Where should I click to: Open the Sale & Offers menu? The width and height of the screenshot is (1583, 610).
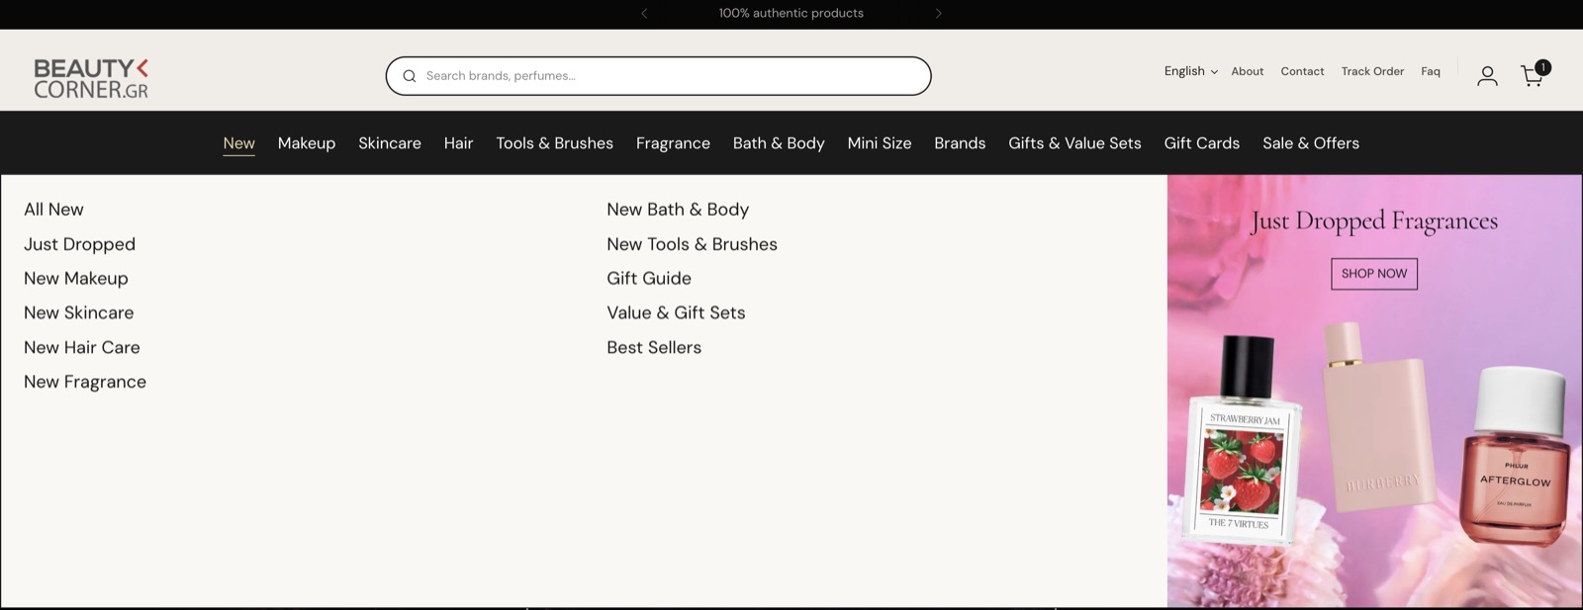point(1311,143)
